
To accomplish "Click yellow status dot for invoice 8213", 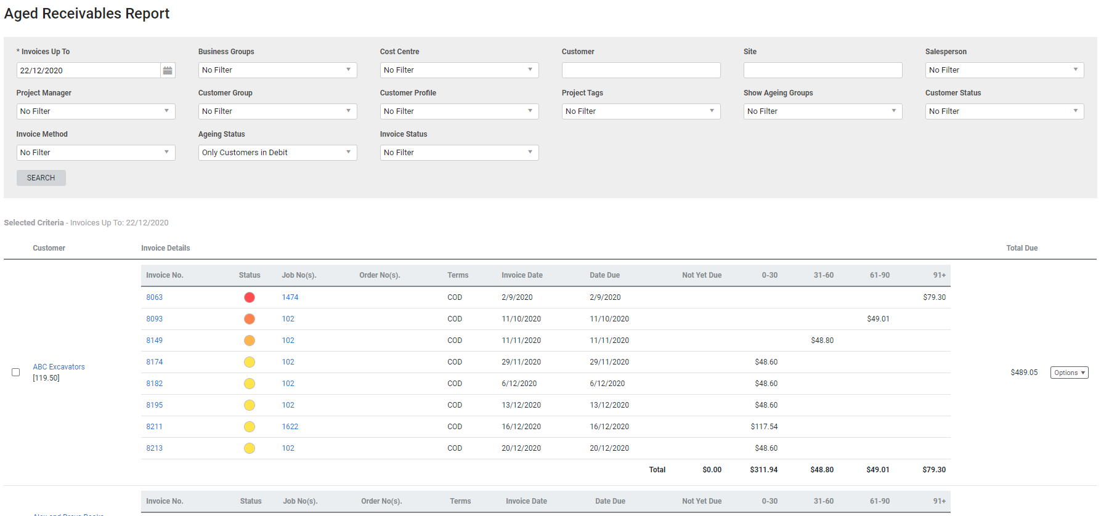I will click(x=250, y=448).
